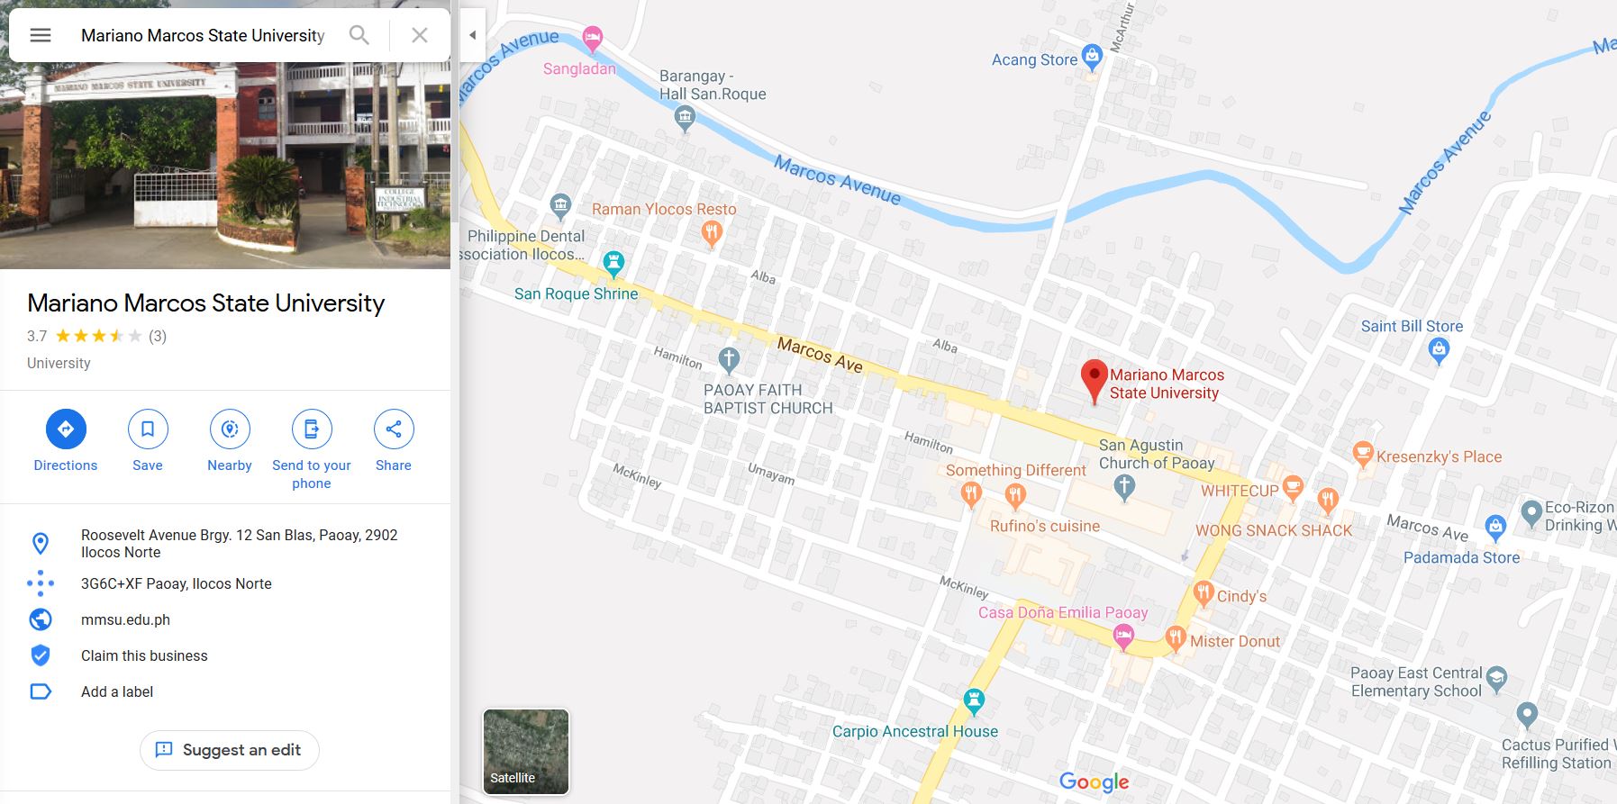Viewport: 1617px width, 804px height.
Task: Open the Nearby search icon
Action: [x=230, y=429]
